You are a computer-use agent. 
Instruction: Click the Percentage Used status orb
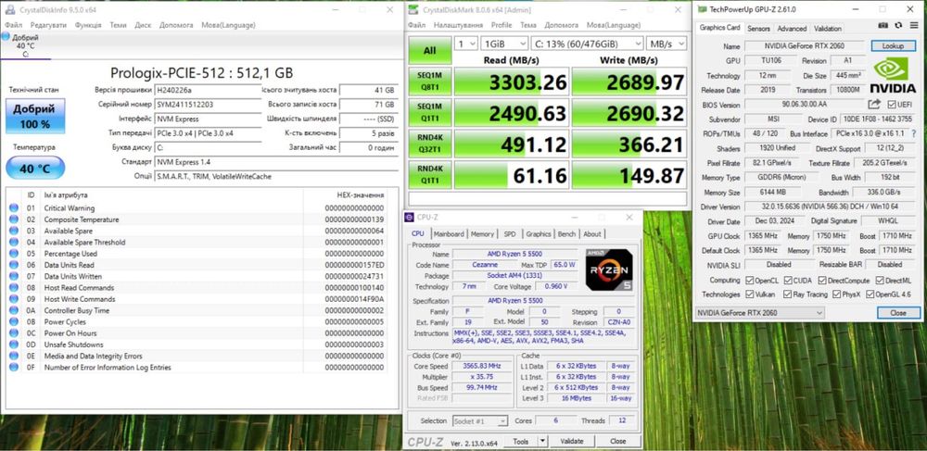point(14,253)
